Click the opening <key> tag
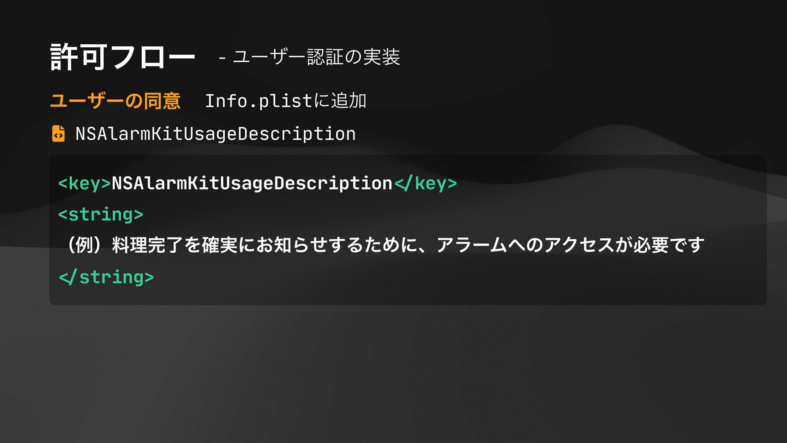This screenshot has width=787, height=443. pos(84,183)
